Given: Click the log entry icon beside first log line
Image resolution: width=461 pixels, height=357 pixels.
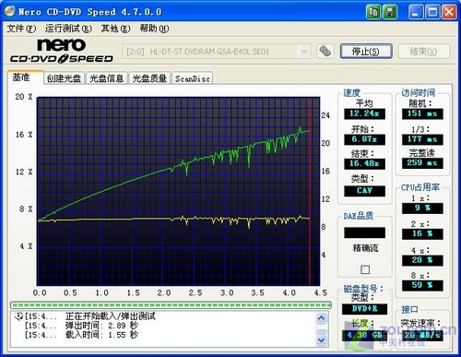Looking at the screenshot, I should tap(18, 316).
